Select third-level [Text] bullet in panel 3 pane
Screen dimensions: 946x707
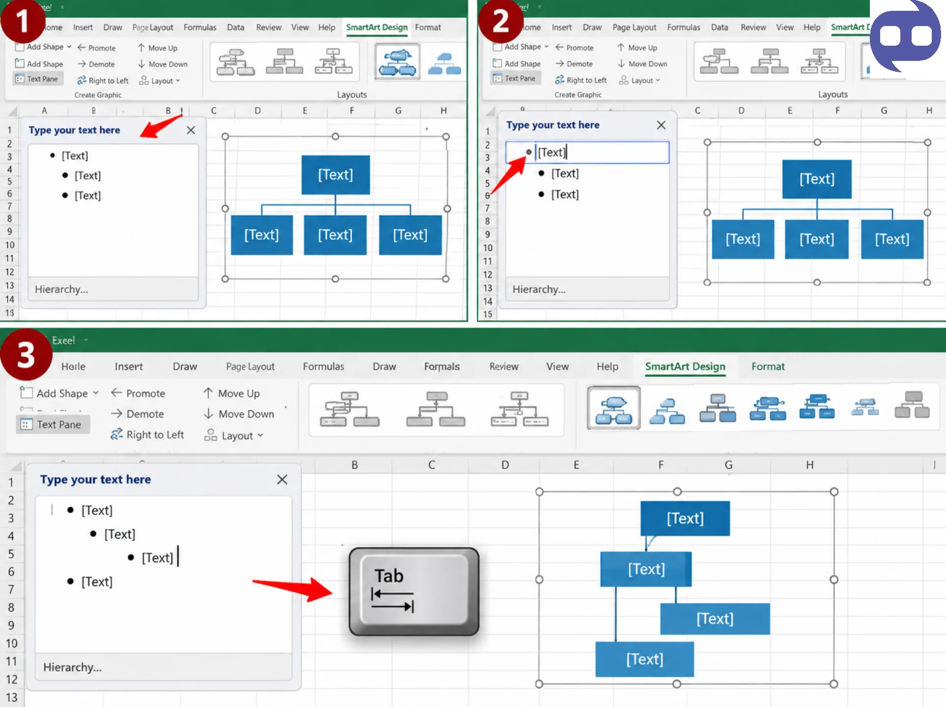[x=157, y=558]
